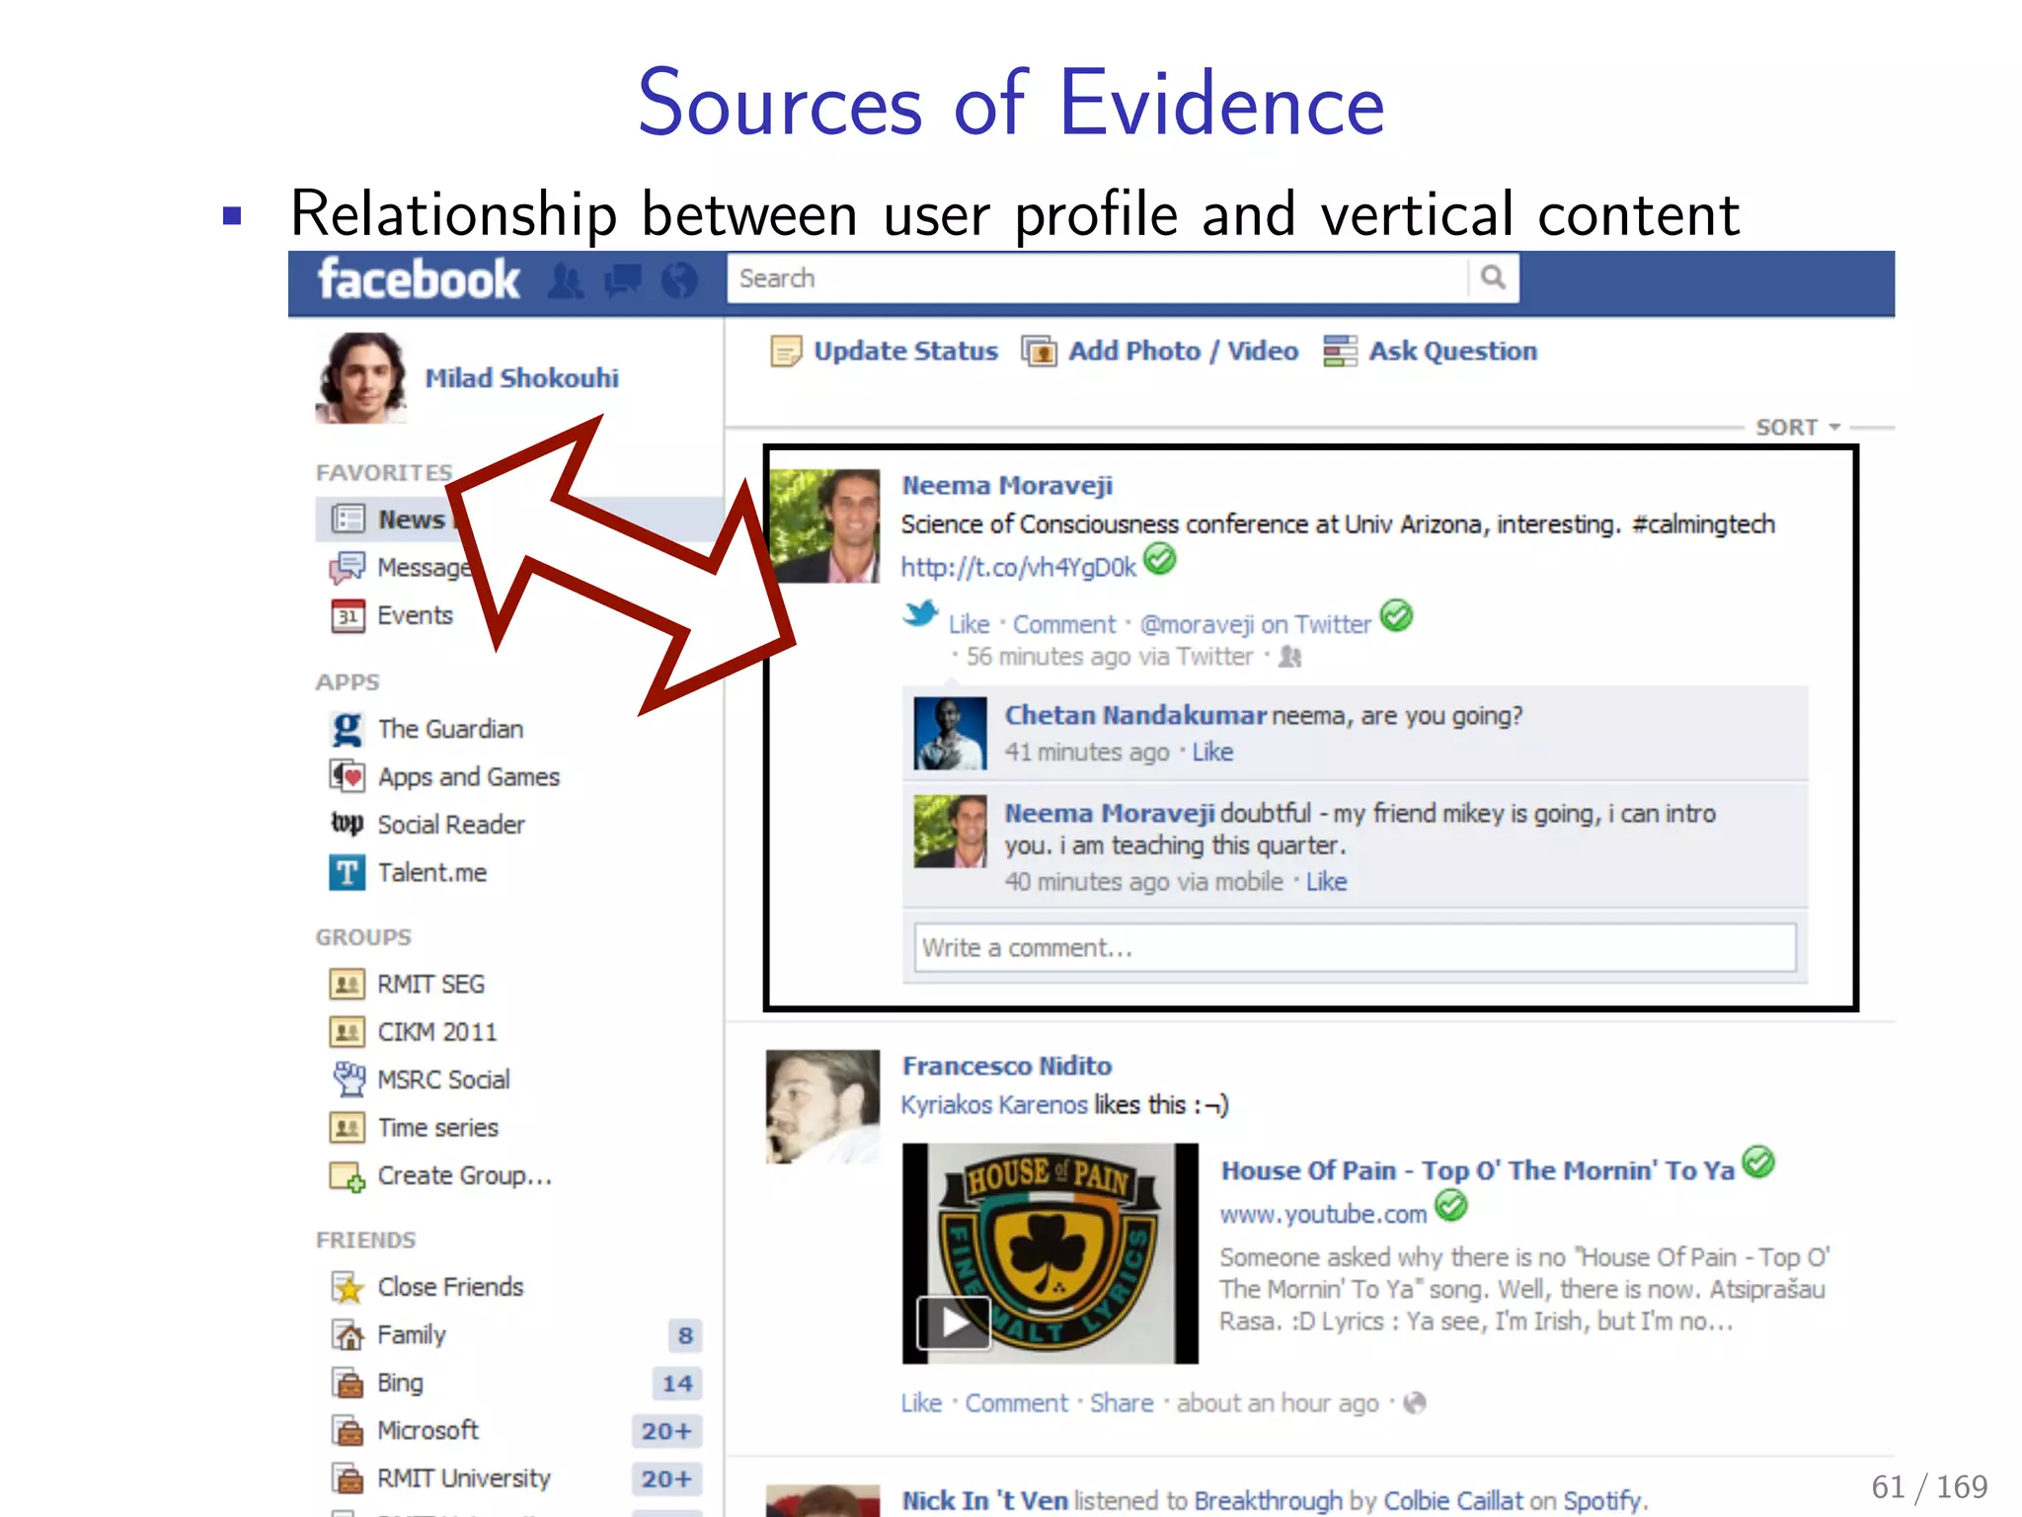
Task: Click the MSRC Social group icon
Action: (x=349, y=1079)
